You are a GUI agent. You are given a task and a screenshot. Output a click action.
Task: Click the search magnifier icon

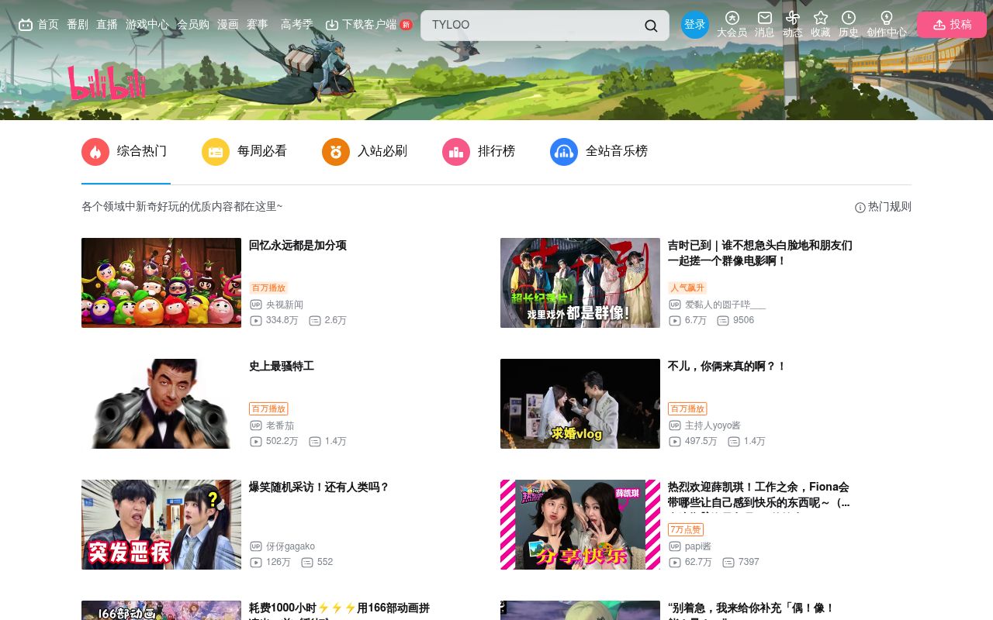(651, 26)
